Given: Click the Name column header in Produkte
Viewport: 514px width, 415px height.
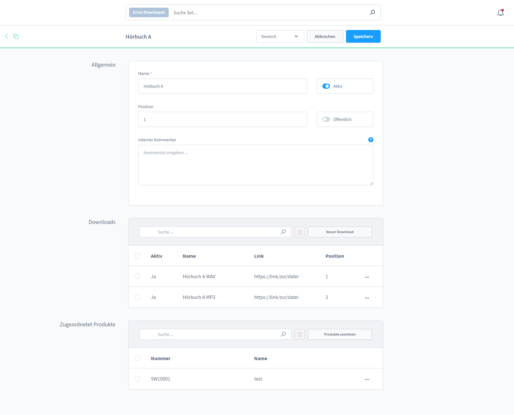Looking at the screenshot, I should tap(261, 359).
